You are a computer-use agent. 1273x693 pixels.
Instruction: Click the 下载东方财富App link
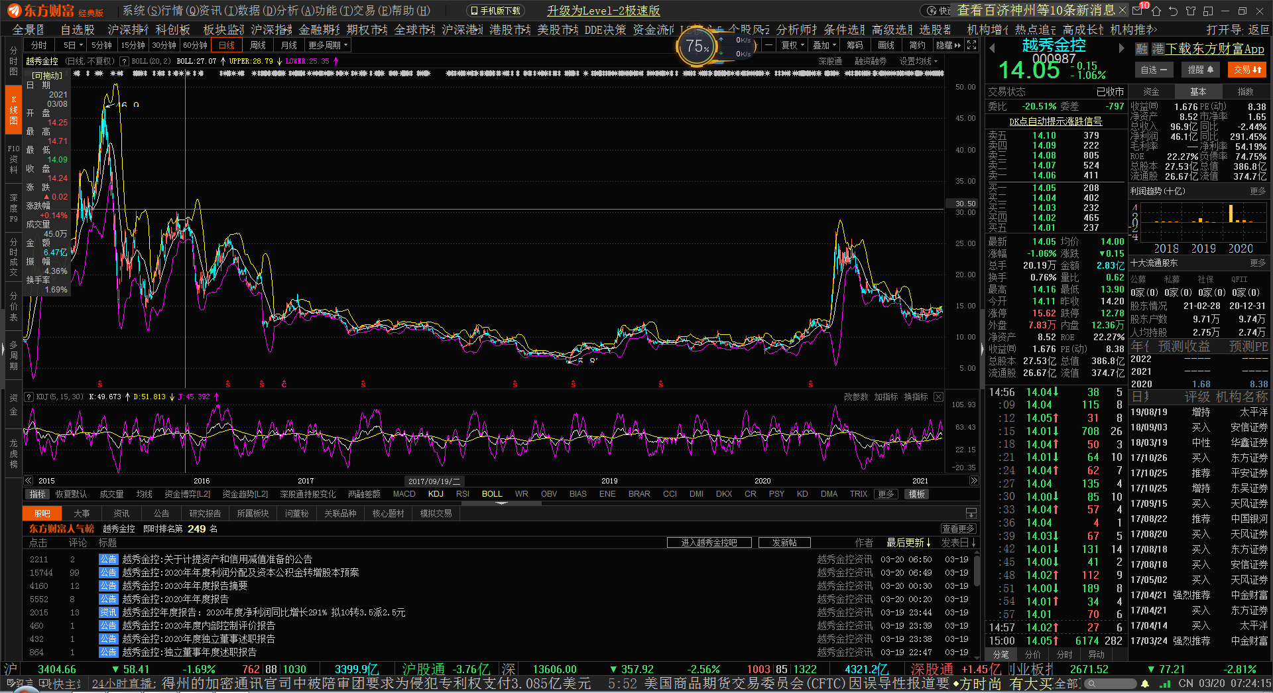click(x=1215, y=49)
